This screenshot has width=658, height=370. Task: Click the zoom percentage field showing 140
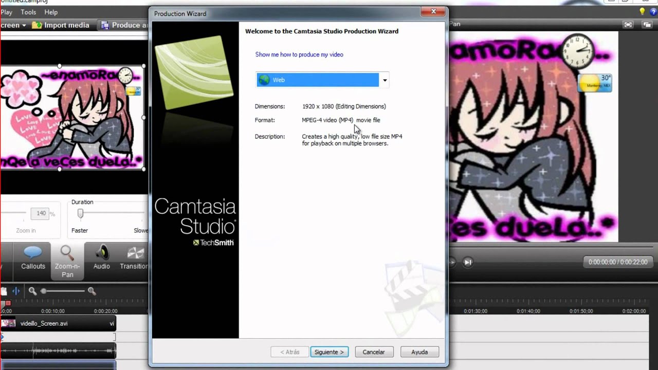[40, 213]
